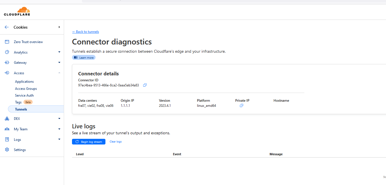The height and width of the screenshot is (185, 386).
Task: Click the Clear logs link
Action: pyautogui.click(x=116, y=142)
